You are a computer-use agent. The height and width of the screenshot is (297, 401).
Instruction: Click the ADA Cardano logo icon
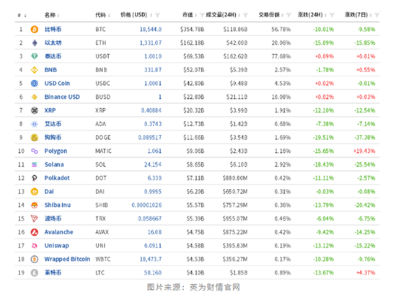tap(35, 124)
